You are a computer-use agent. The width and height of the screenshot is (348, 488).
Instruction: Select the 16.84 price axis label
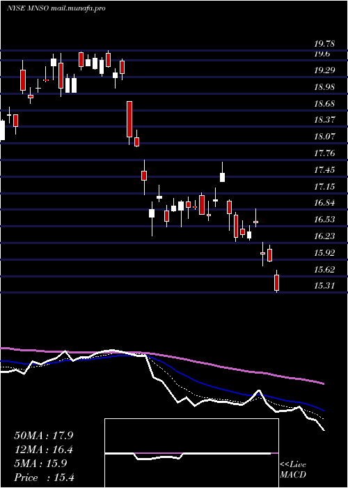tap(325, 204)
